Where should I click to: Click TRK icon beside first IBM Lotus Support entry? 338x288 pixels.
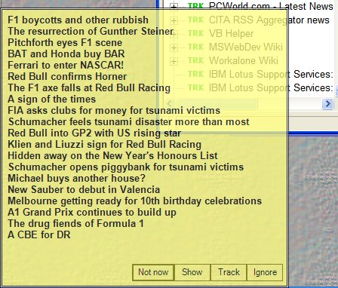pos(195,74)
